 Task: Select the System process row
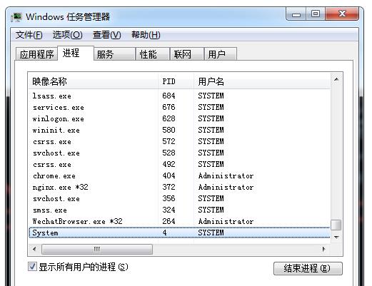pos(179,233)
